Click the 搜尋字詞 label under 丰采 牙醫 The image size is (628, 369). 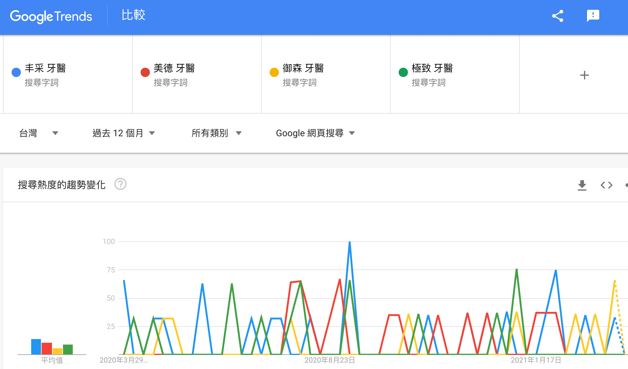point(42,83)
